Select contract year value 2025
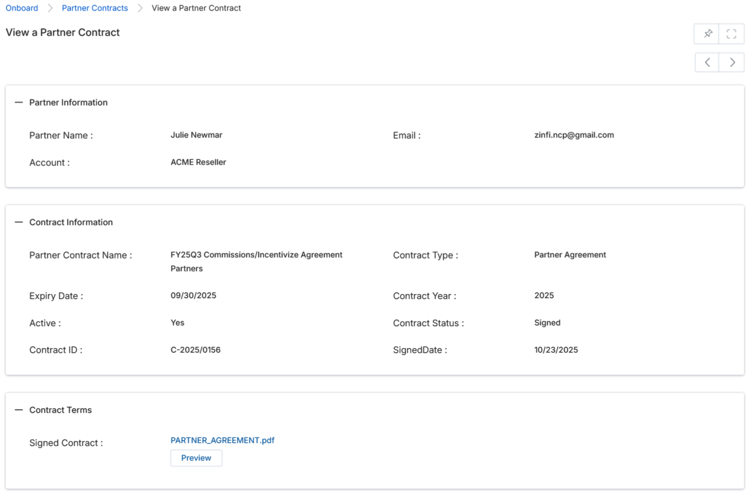 [x=544, y=295]
